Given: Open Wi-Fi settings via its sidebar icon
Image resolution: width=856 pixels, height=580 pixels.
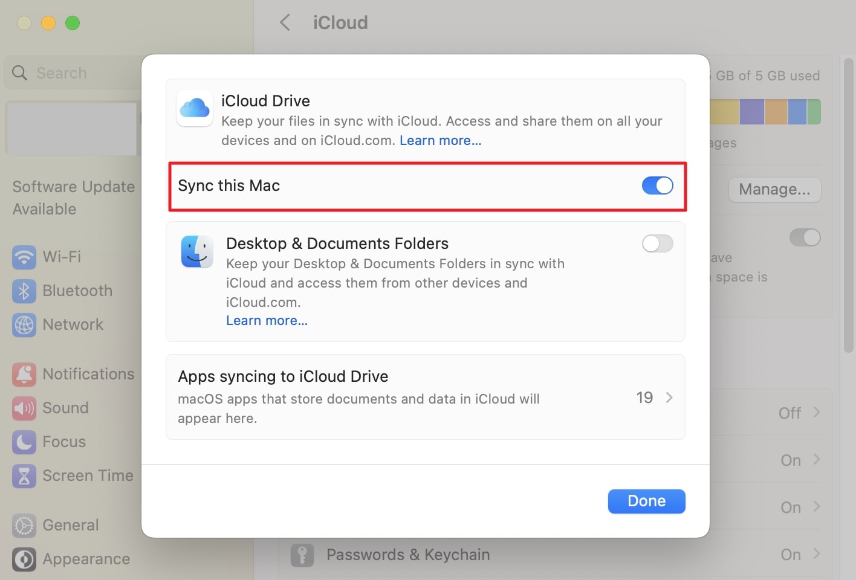Looking at the screenshot, I should point(24,257).
